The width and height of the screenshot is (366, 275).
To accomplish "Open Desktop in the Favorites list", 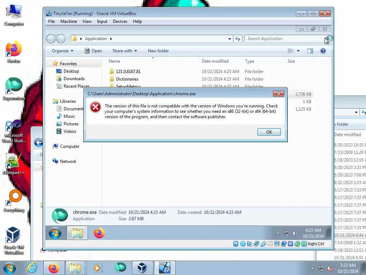I will coord(71,71).
